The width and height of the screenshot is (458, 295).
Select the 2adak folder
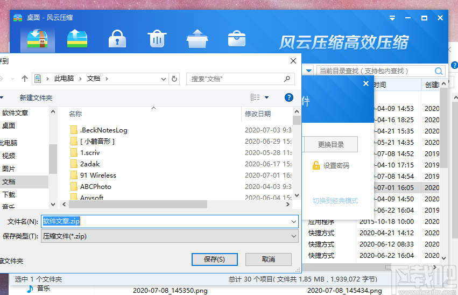tap(85, 164)
